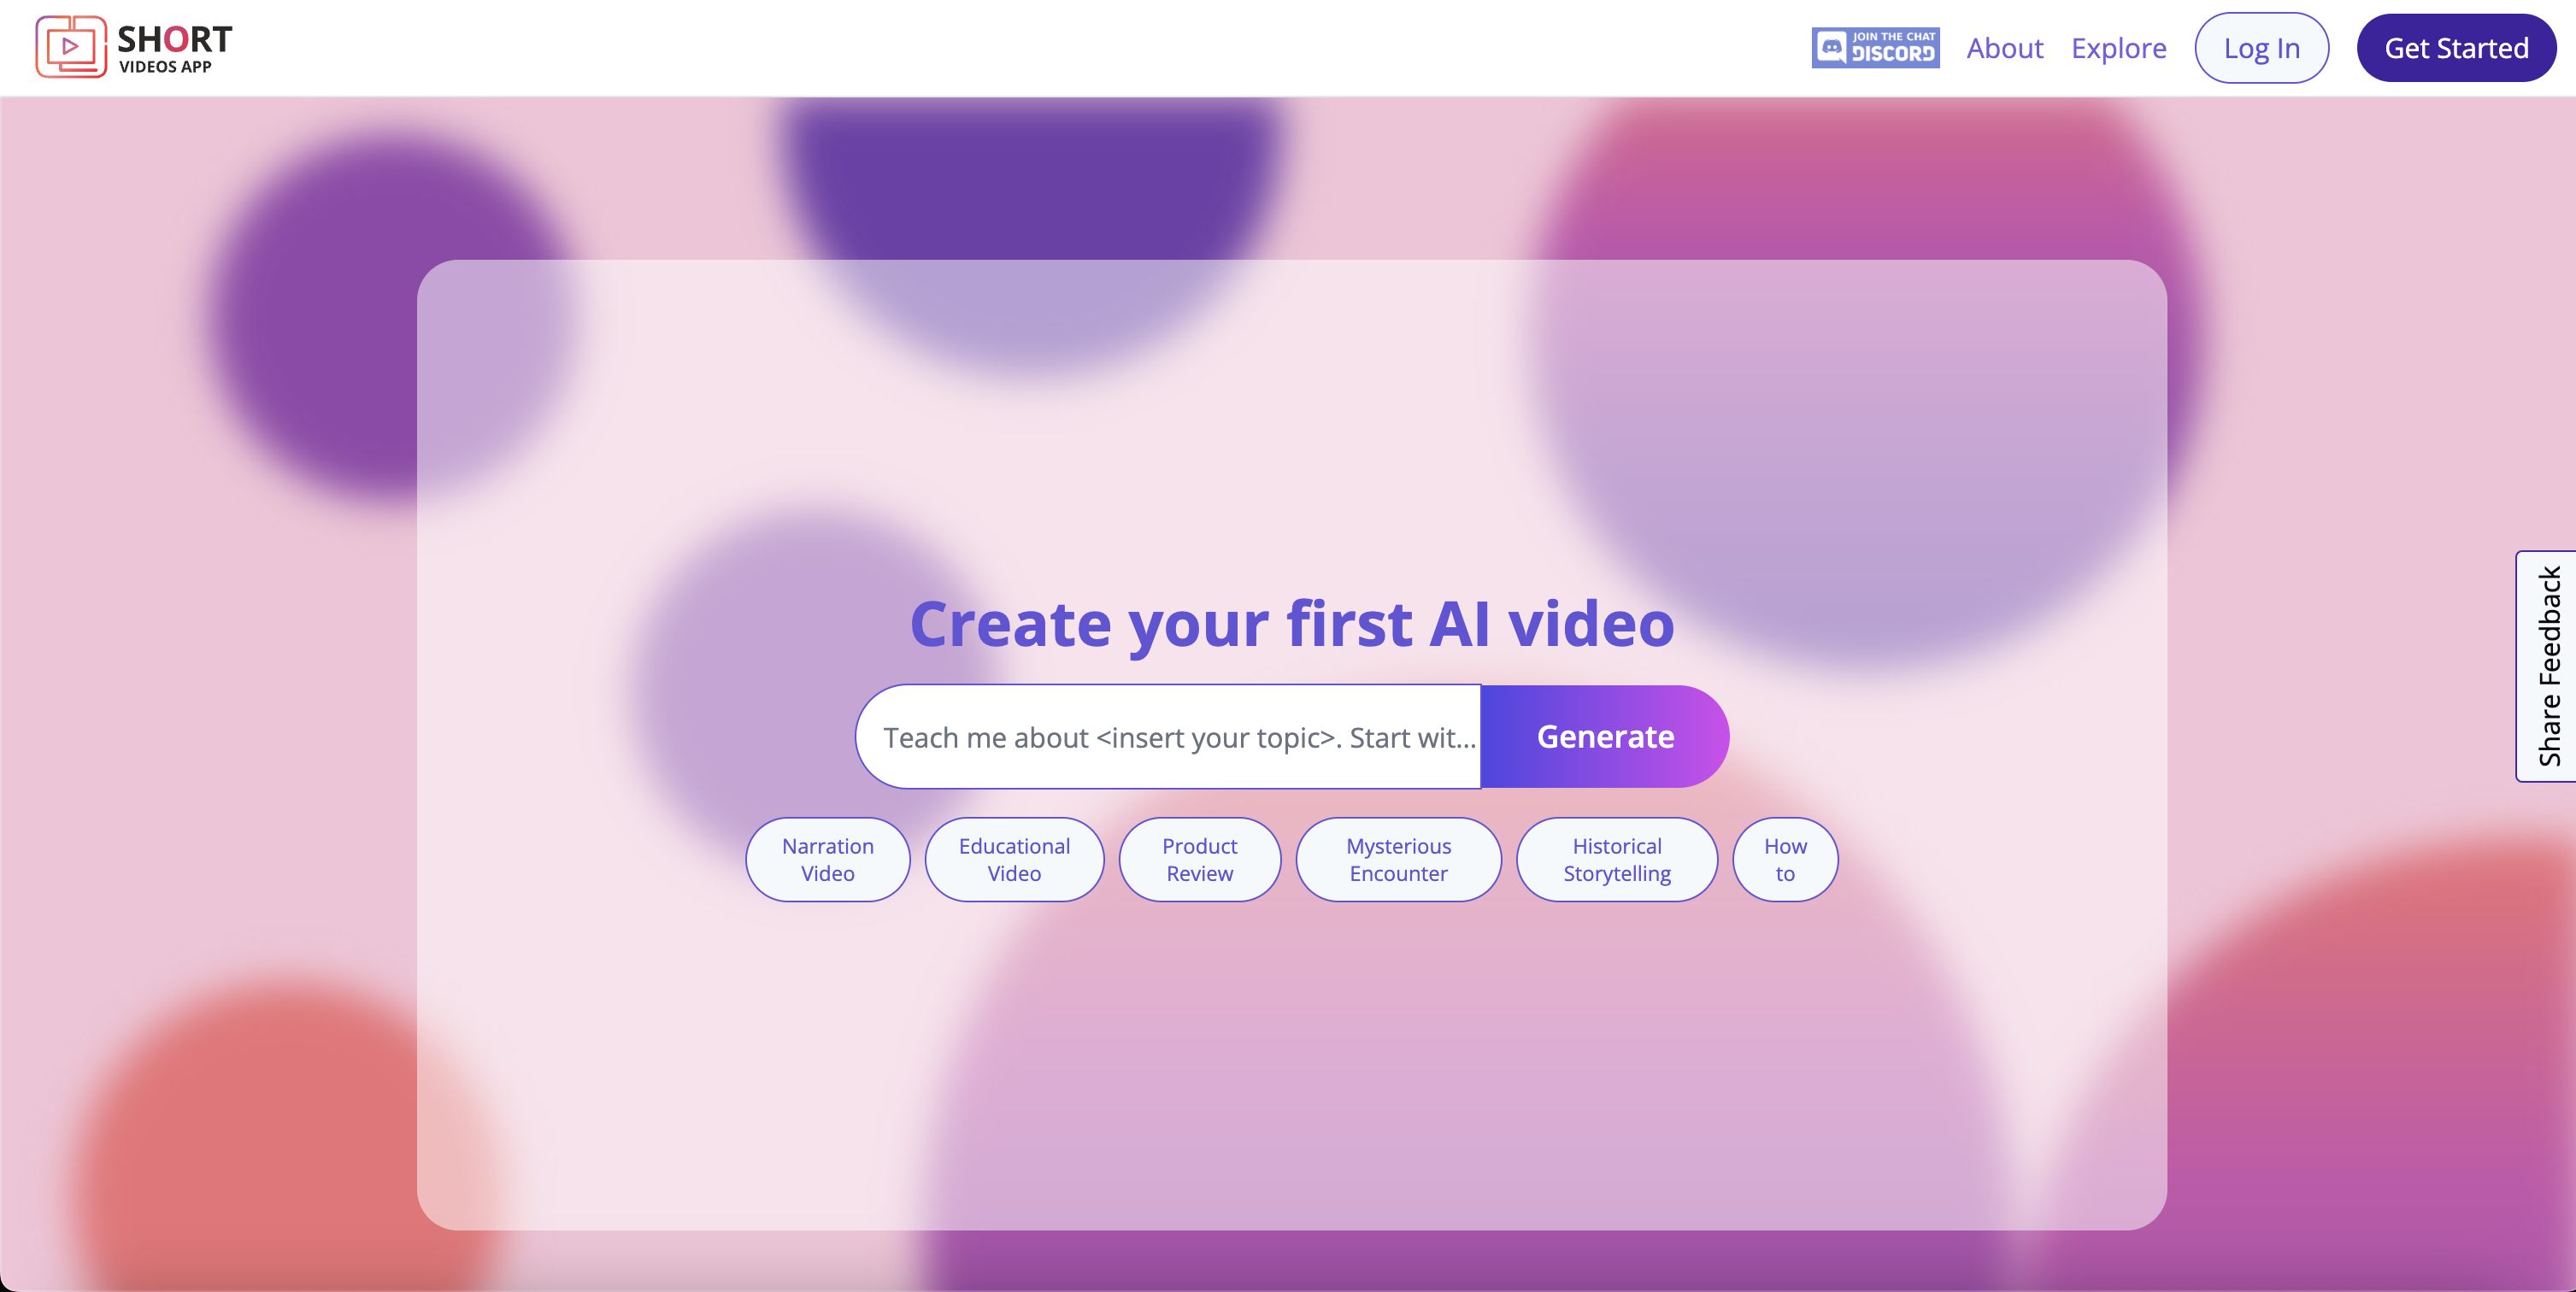Pick the How to preset
Image resolution: width=2576 pixels, height=1292 pixels.
(x=1785, y=860)
